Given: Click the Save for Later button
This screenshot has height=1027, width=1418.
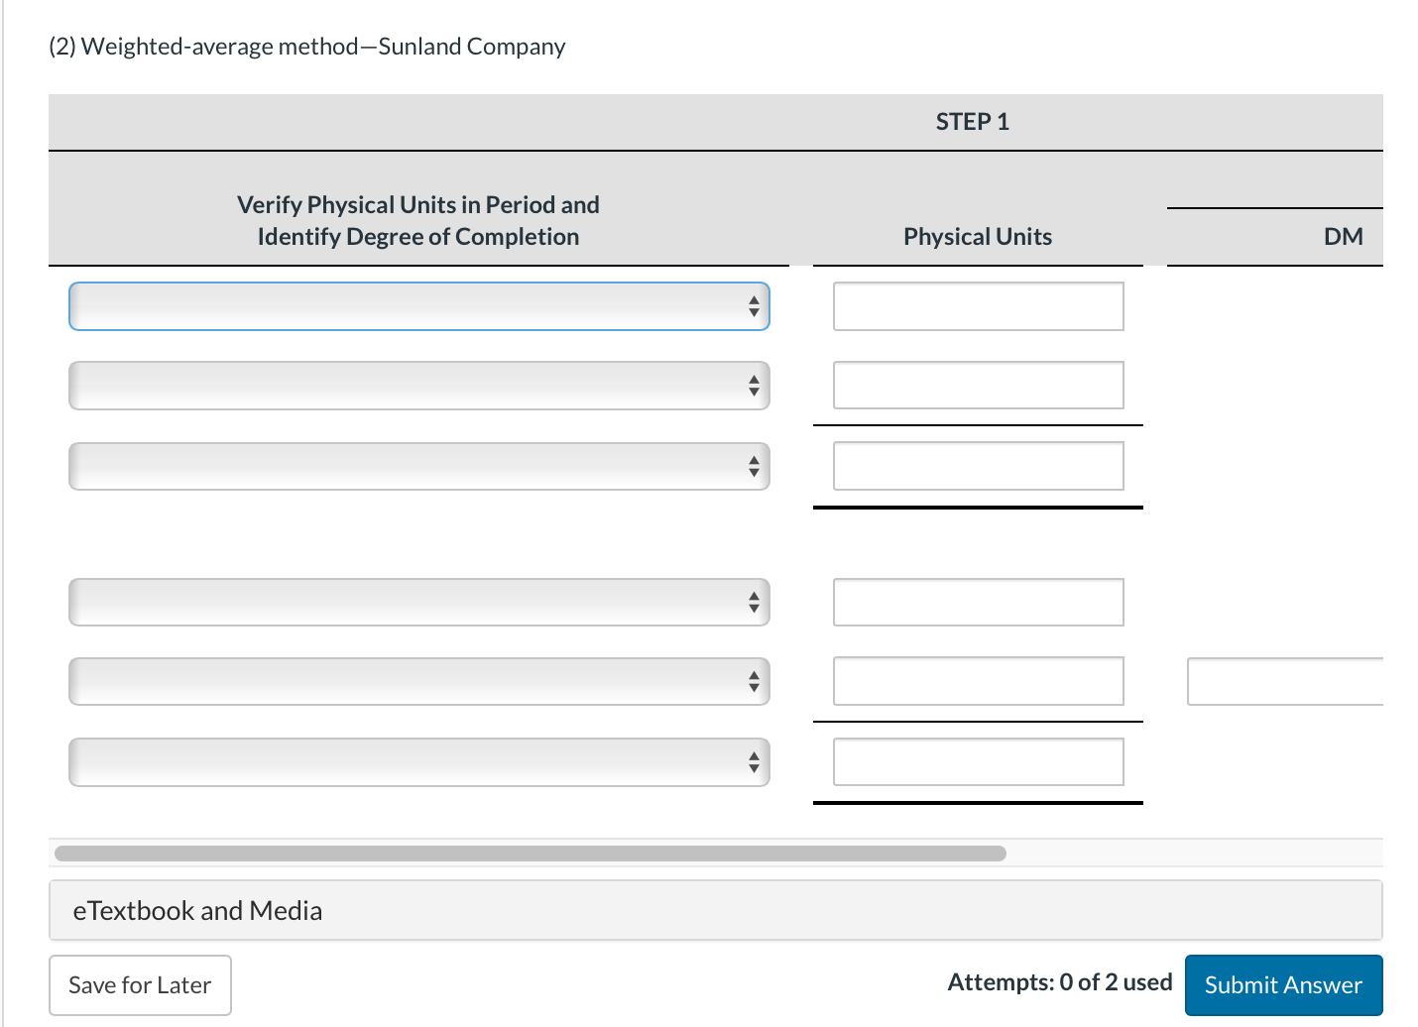Looking at the screenshot, I should [x=140, y=984].
